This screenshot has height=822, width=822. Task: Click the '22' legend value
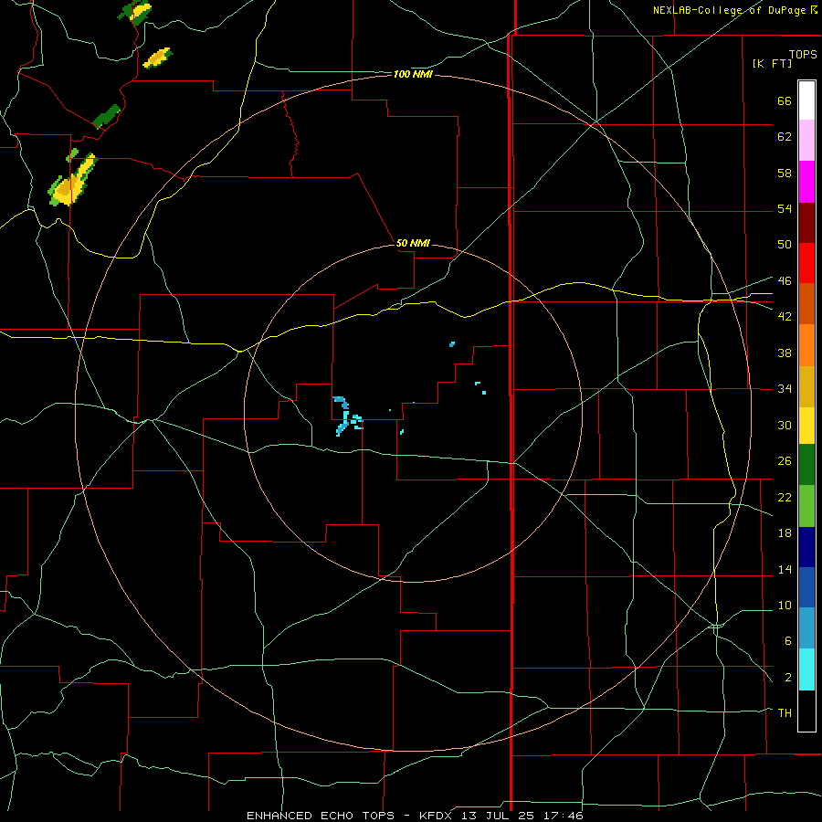coord(785,497)
